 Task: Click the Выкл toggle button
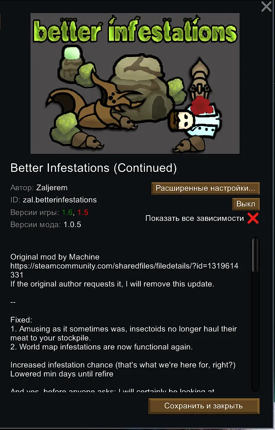245,204
